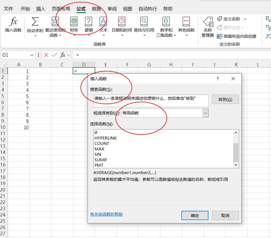Select SUMIF in the function list
This screenshot has height=238, width=271.
coord(101,160)
